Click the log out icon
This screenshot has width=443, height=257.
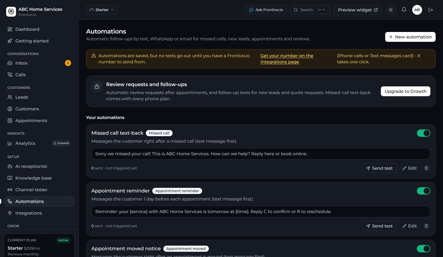pyautogui.click(x=431, y=10)
